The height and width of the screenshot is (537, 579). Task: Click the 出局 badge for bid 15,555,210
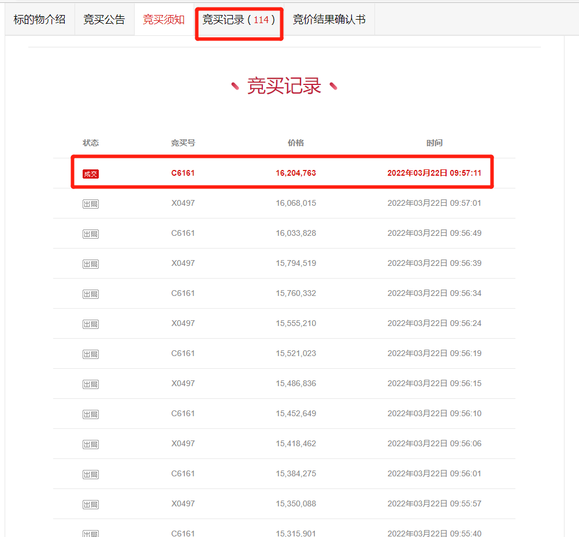coord(91,324)
